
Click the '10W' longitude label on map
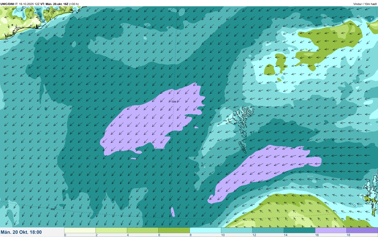coord(174,102)
